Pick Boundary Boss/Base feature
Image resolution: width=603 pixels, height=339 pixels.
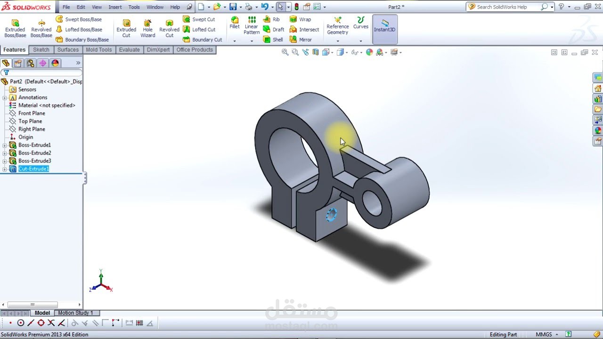(x=82, y=40)
